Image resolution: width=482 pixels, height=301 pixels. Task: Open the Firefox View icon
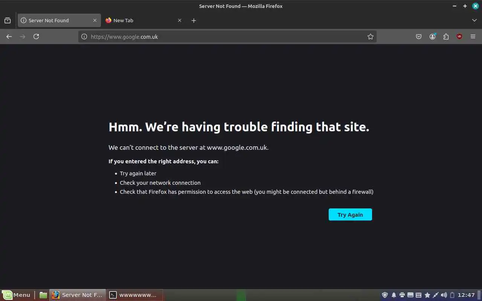click(8, 20)
